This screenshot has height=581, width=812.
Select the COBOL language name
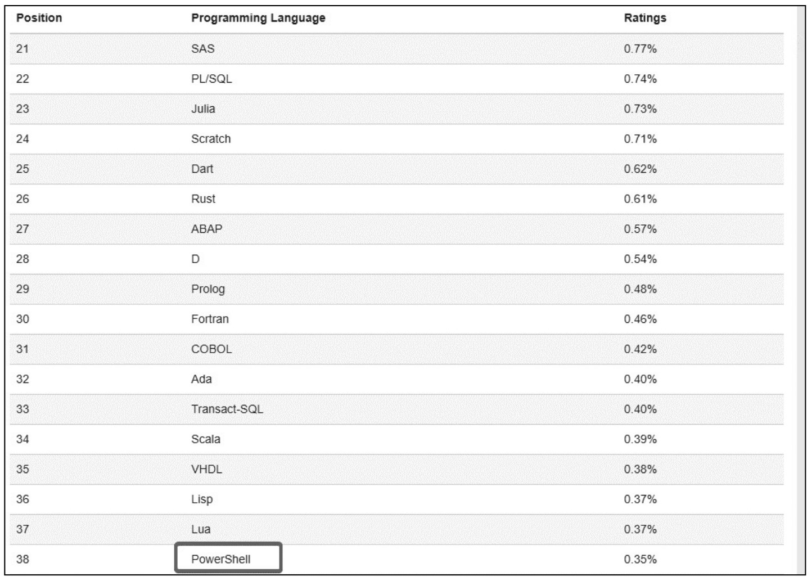[211, 349]
